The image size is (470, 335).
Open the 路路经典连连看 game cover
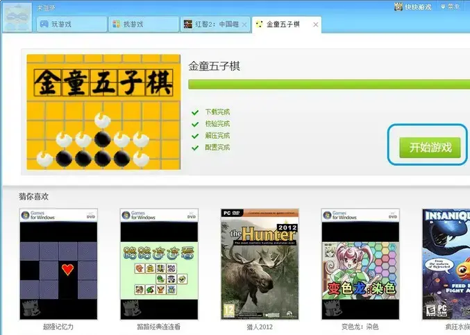point(159,264)
